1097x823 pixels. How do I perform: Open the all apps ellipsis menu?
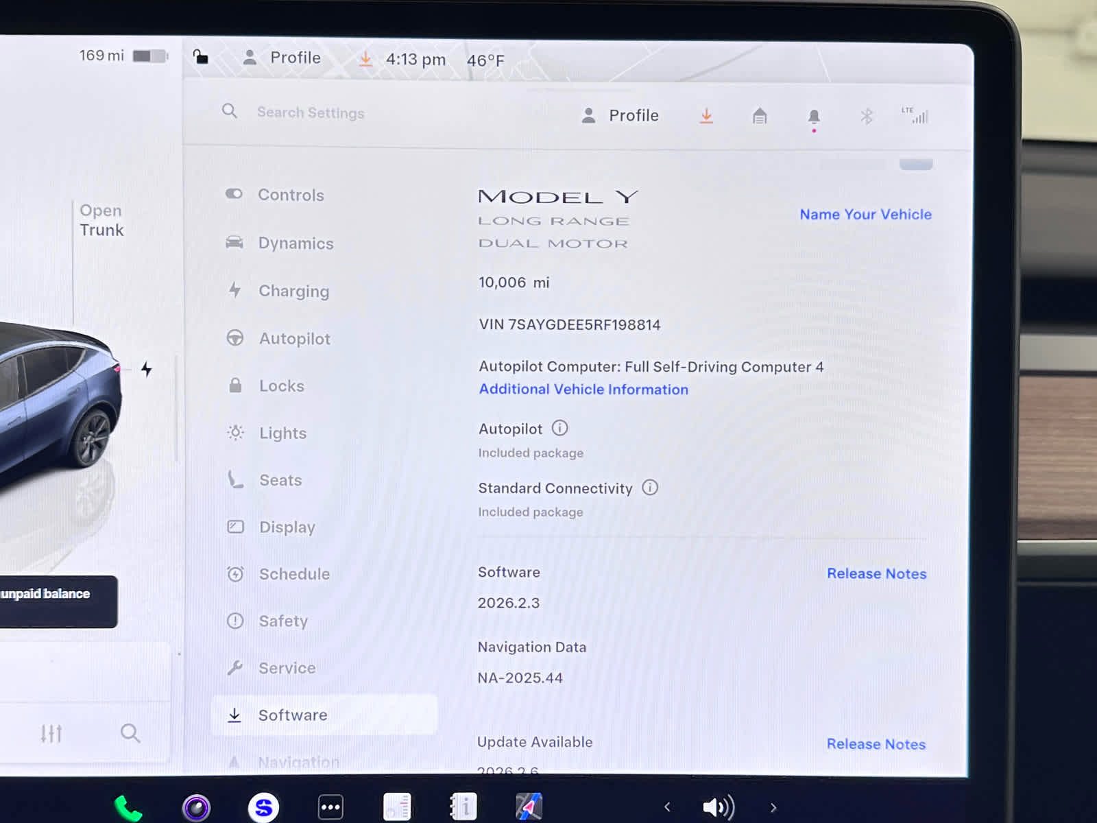coord(330,807)
